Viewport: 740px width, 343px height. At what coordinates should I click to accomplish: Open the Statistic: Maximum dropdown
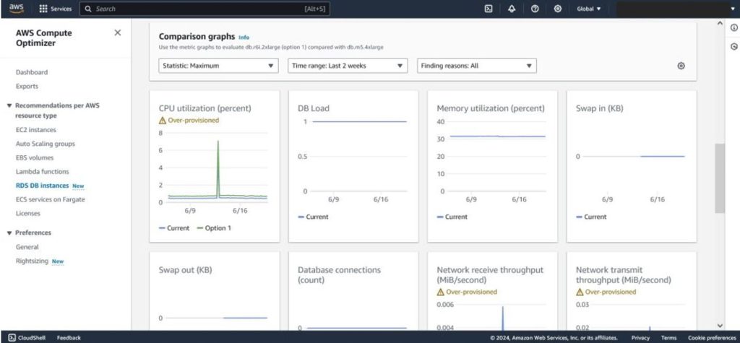[218, 66]
